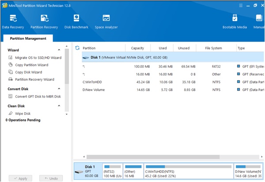Click the type icon on the D:New Volume row
The width and height of the screenshot is (265, 182).
(x=238, y=89)
